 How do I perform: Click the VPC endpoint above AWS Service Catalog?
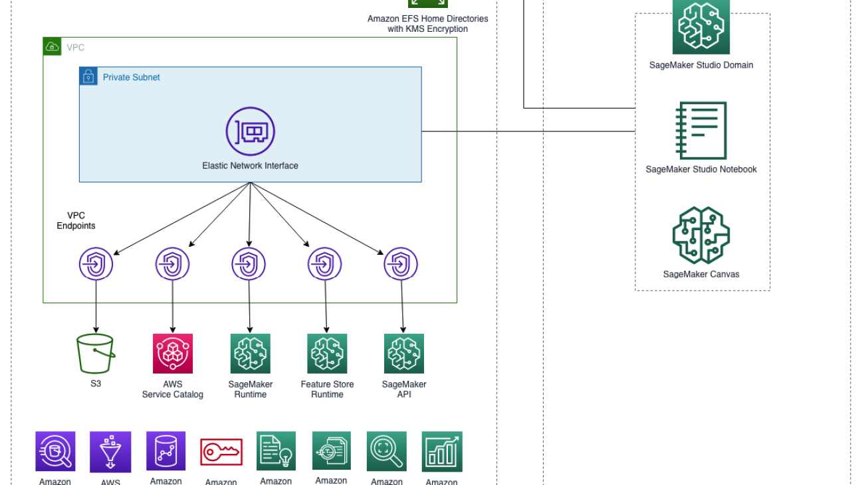tap(173, 264)
